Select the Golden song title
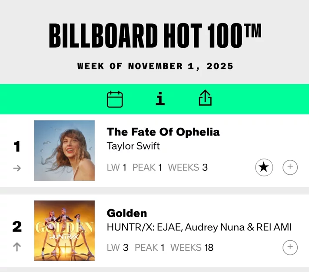 coord(127,213)
